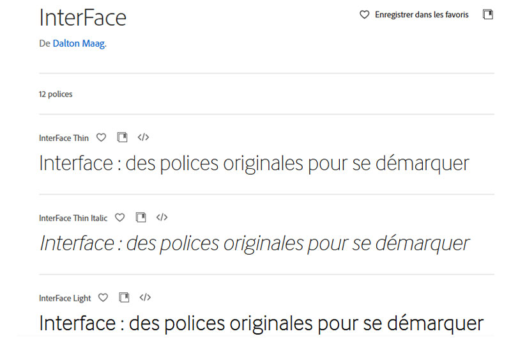The height and width of the screenshot is (341, 511).
Task: Click the InterFace Thin sample sentence
Action: tap(254, 164)
